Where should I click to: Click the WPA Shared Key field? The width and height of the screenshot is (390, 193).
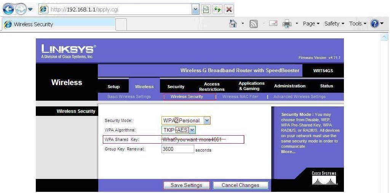click(x=203, y=140)
